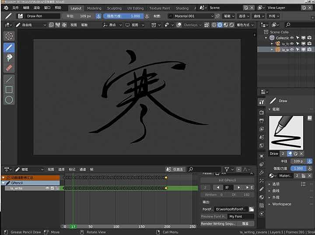Toggle 仅激活 filter in dope sheet
315x235 pixels.
point(175,169)
